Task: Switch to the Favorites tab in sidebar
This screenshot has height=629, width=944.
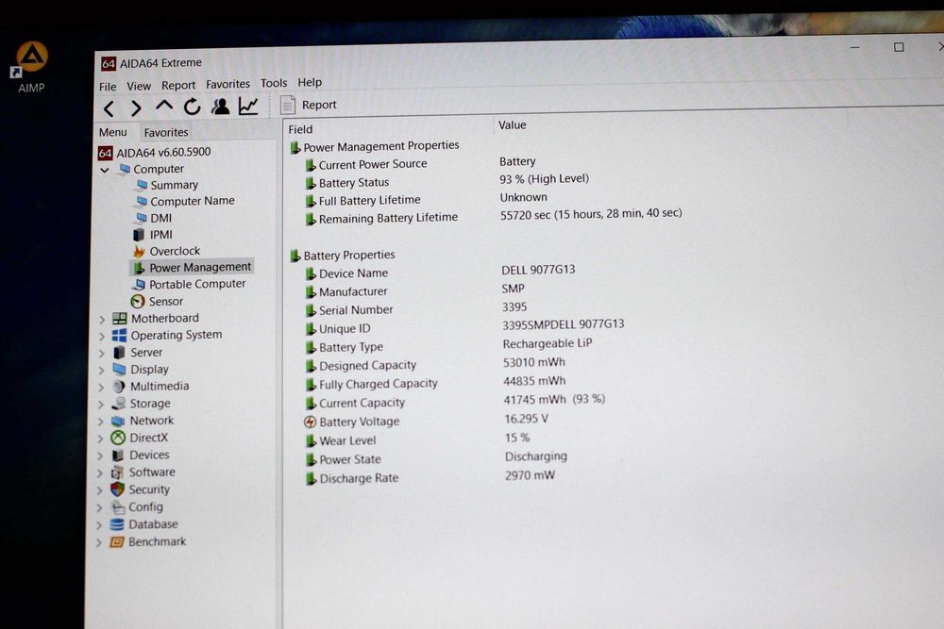Action: click(166, 132)
